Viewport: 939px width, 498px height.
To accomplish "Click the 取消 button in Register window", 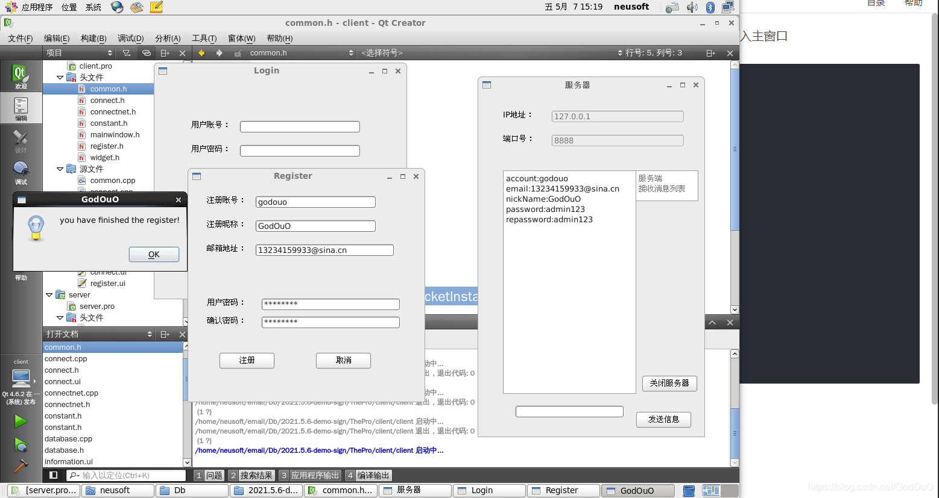I will 343,360.
